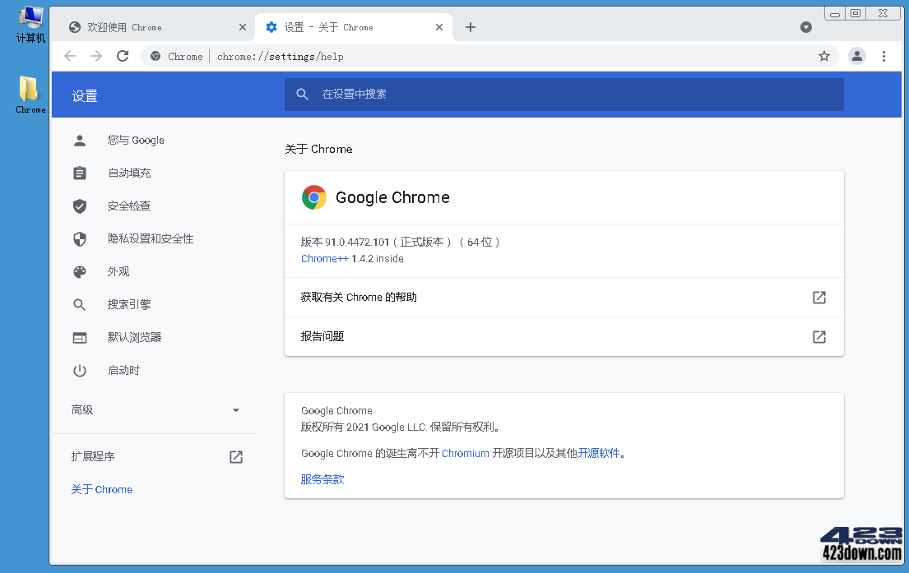Viewport: 909px width, 573px height.
Task: Click the external-link icon for 获取有关 Chrome 的帮助
Action: coord(819,298)
